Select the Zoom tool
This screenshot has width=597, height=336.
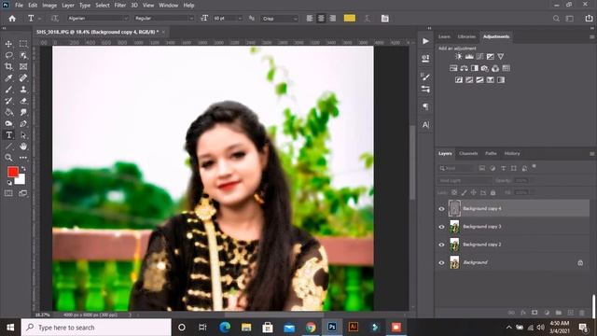(x=8, y=158)
